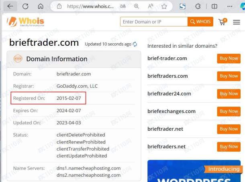The height and width of the screenshot is (182, 245).
Task: Click the Interested in similar domains heading
Action: pyautogui.click(x=182, y=46)
